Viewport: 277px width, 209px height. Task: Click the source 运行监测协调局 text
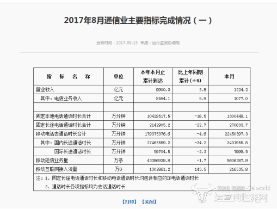click(166, 43)
